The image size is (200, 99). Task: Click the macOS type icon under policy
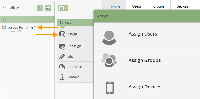coord(9,32)
